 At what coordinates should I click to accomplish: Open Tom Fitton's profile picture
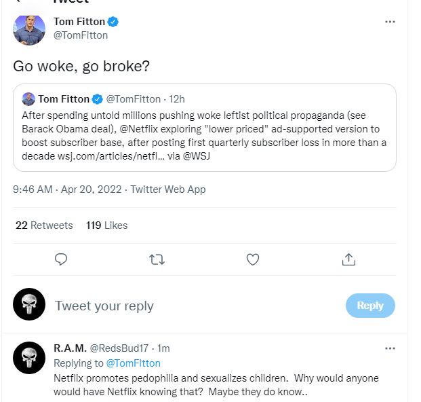(29, 29)
